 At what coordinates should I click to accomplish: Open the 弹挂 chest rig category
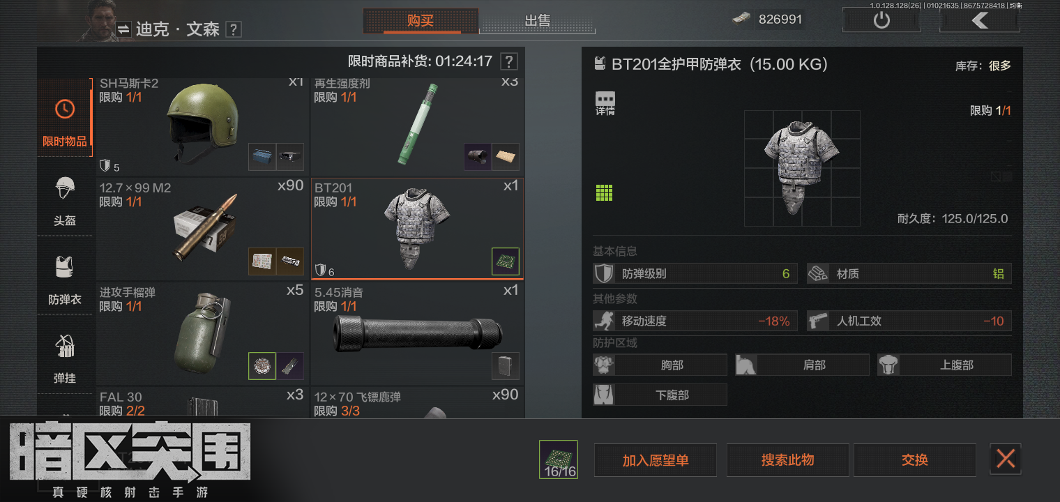(x=65, y=358)
